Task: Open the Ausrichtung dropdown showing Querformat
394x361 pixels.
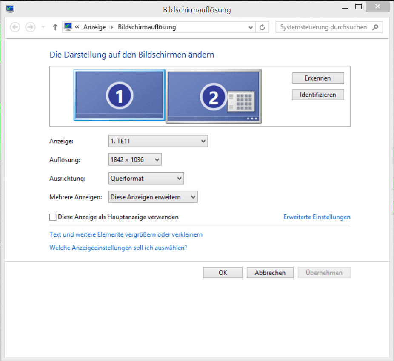Action: (x=146, y=178)
